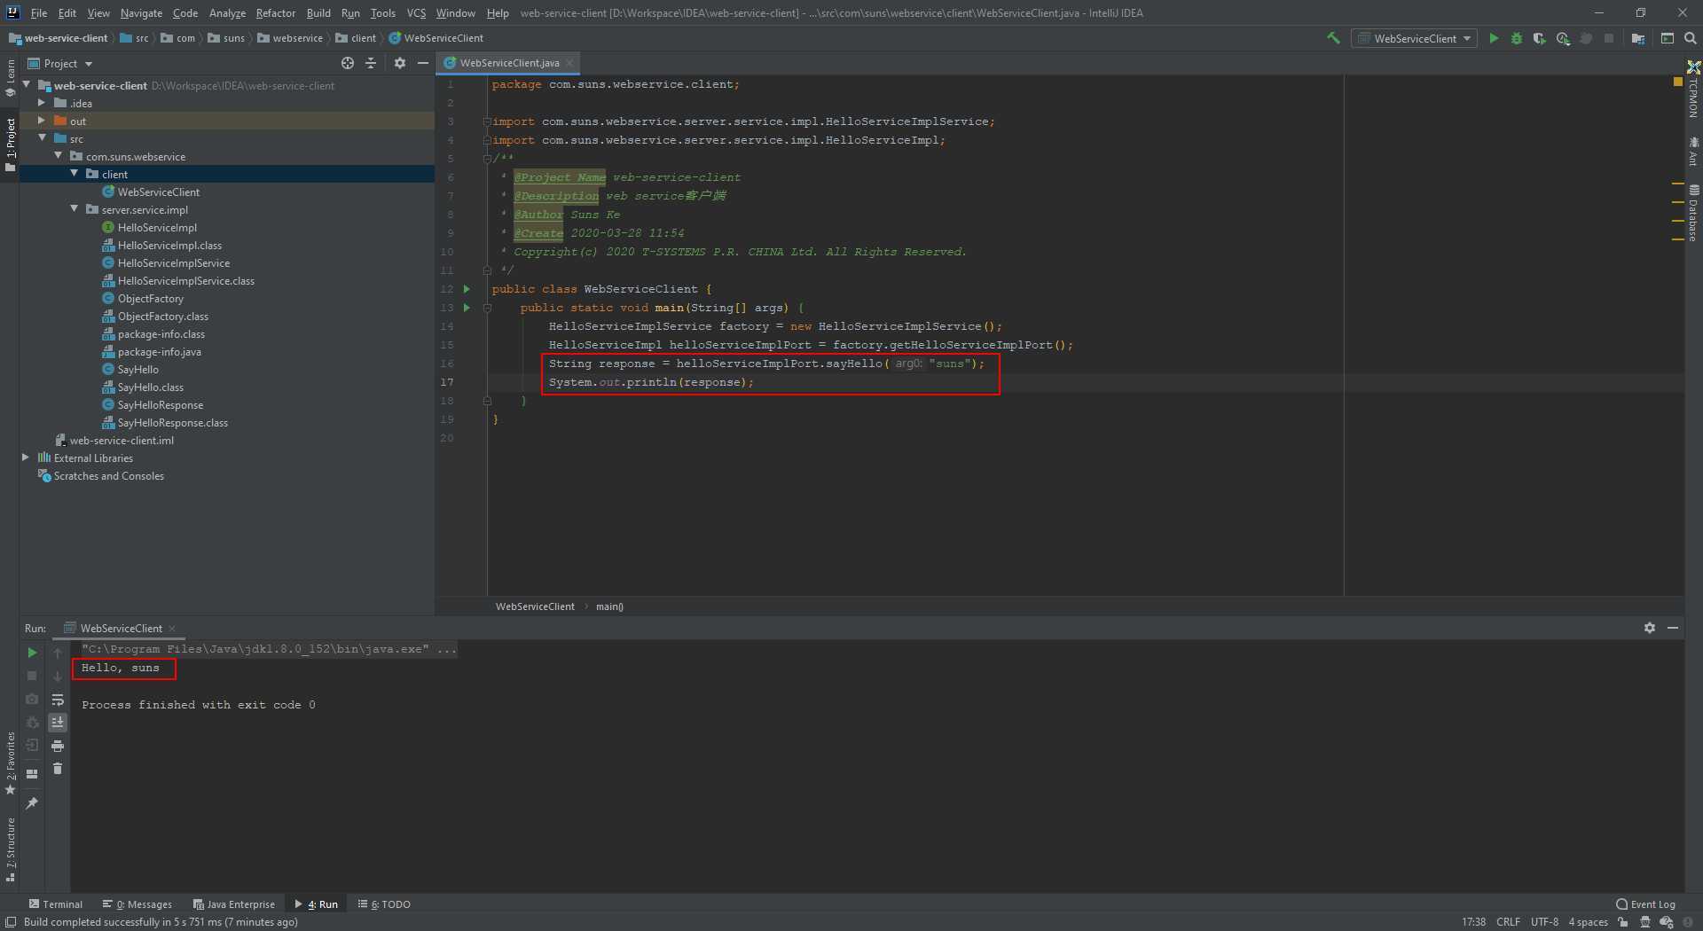Expand External Libraries node
The height and width of the screenshot is (931, 1703).
(x=26, y=458)
